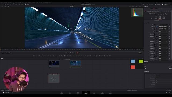172x97 pixels.
Task: Open the Coverage channel source dropdown
Action: [163, 33]
